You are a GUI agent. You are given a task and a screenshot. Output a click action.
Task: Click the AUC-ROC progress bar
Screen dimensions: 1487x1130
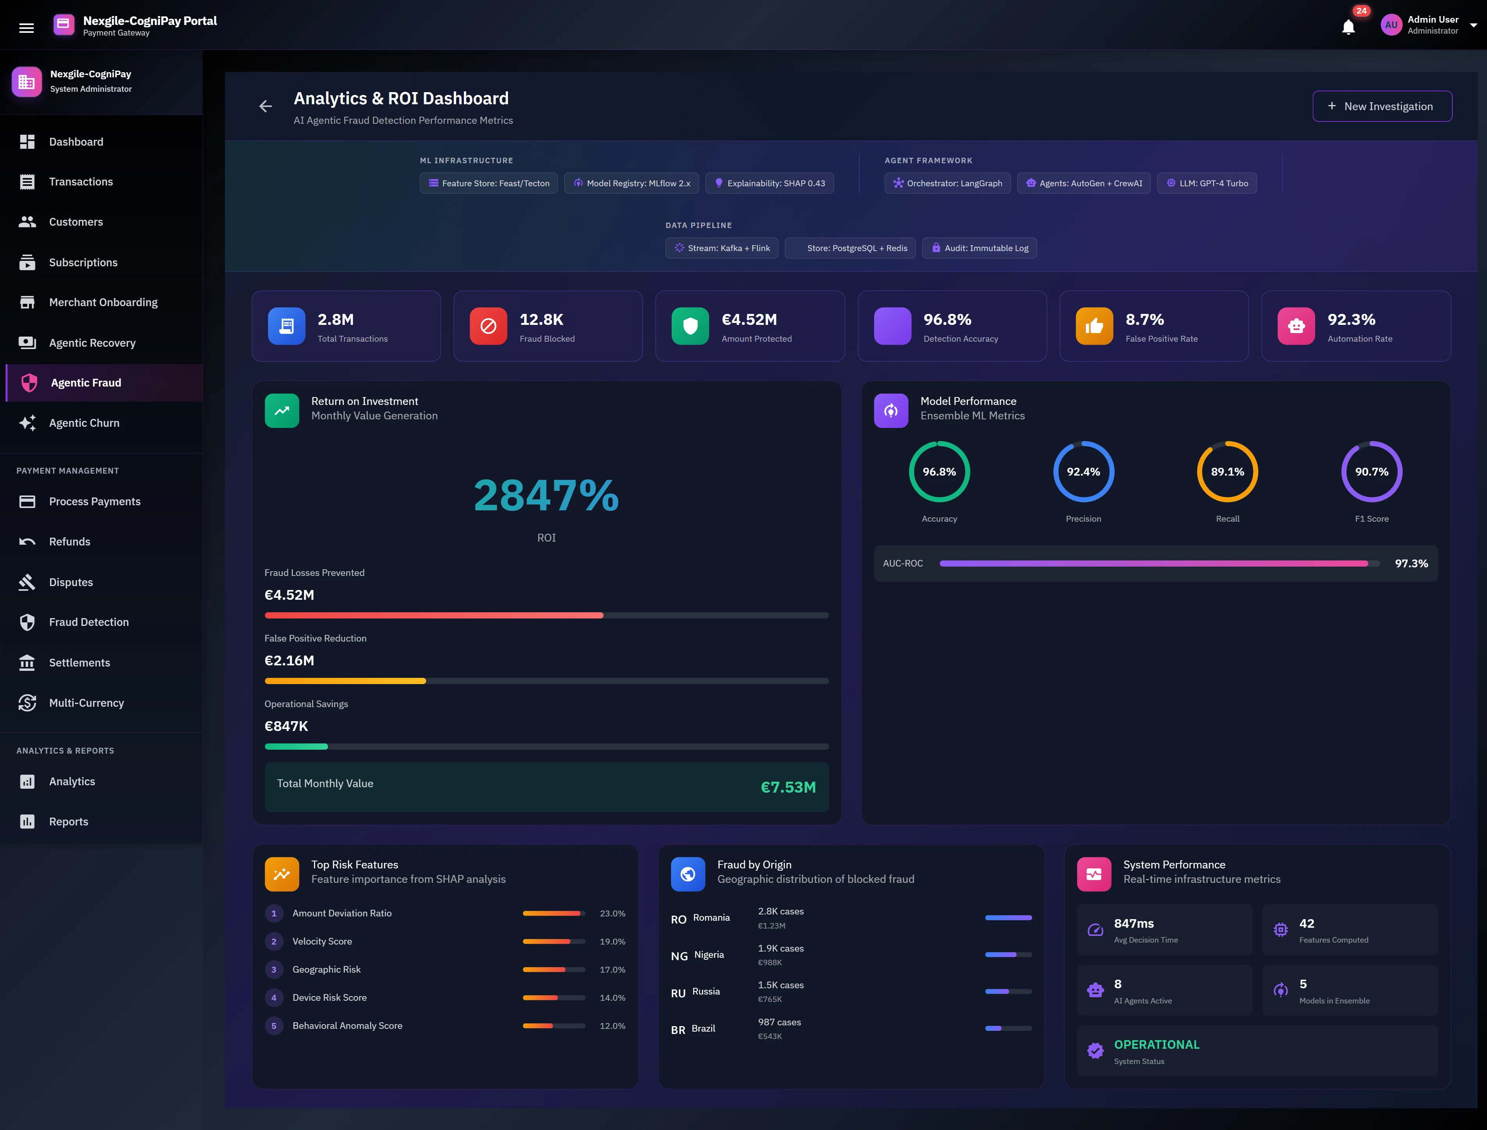coord(1155,563)
